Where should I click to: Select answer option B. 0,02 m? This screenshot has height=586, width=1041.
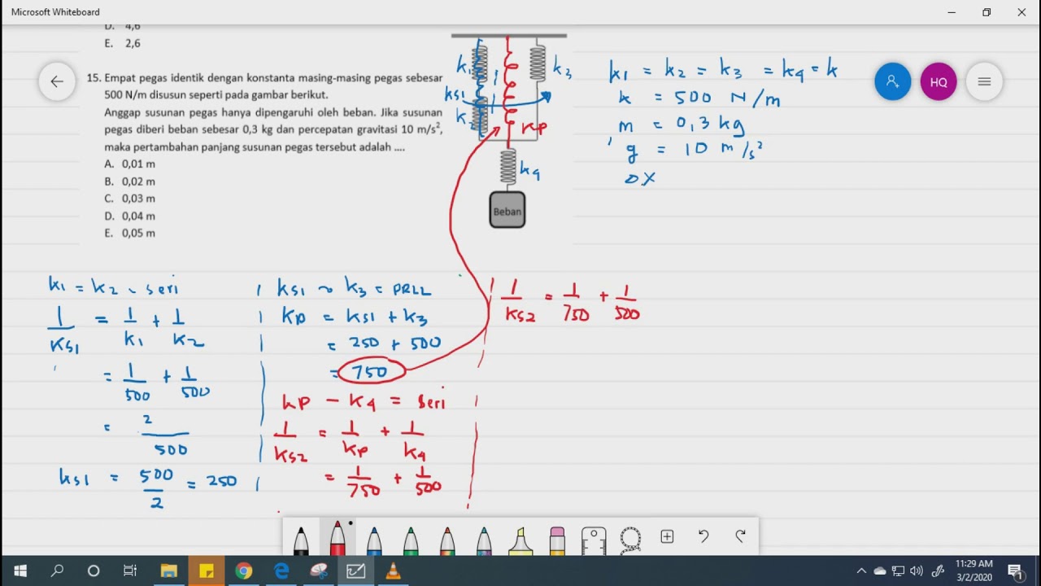pos(130,181)
